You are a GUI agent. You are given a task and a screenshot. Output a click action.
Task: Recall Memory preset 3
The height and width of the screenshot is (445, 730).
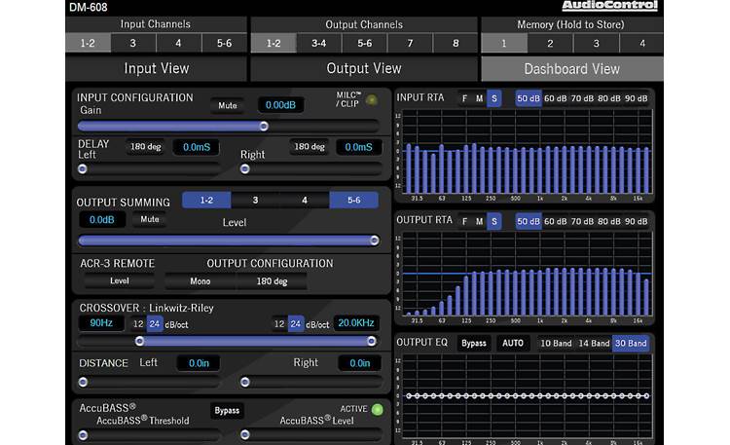tap(597, 44)
